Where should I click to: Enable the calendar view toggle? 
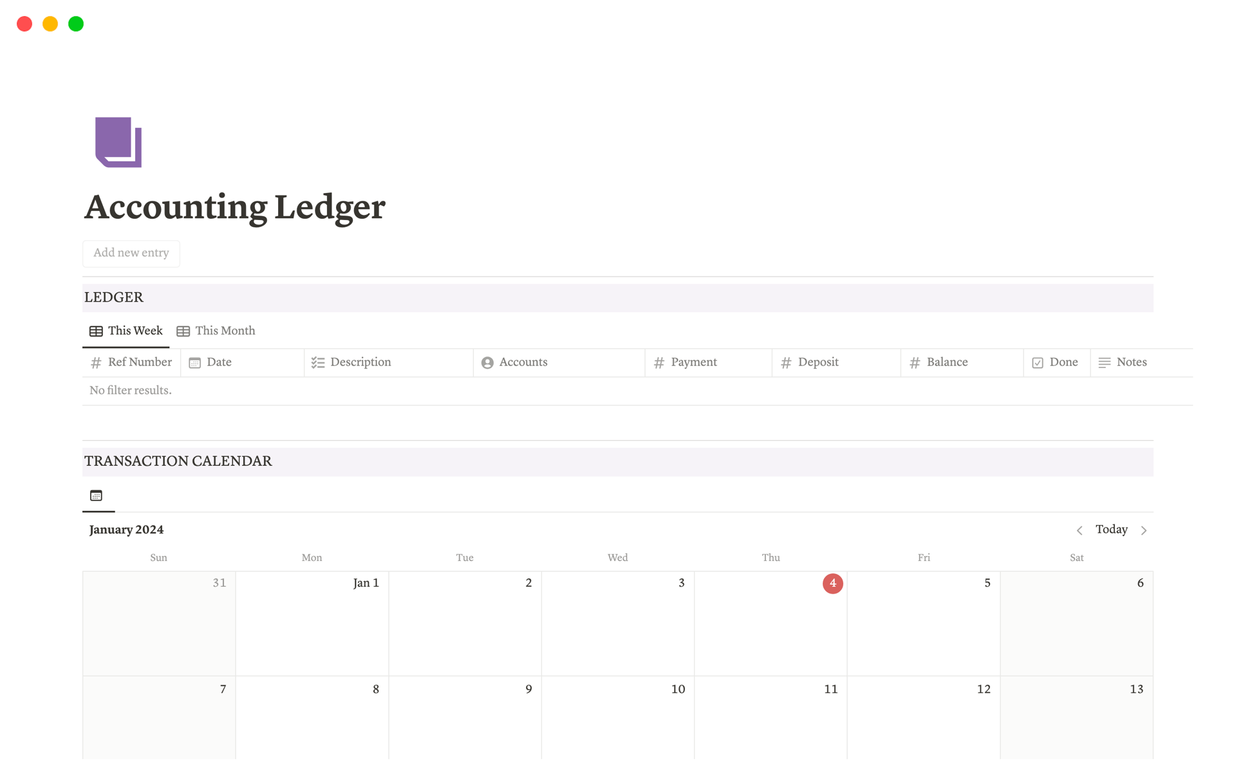pyautogui.click(x=97, y=495)
